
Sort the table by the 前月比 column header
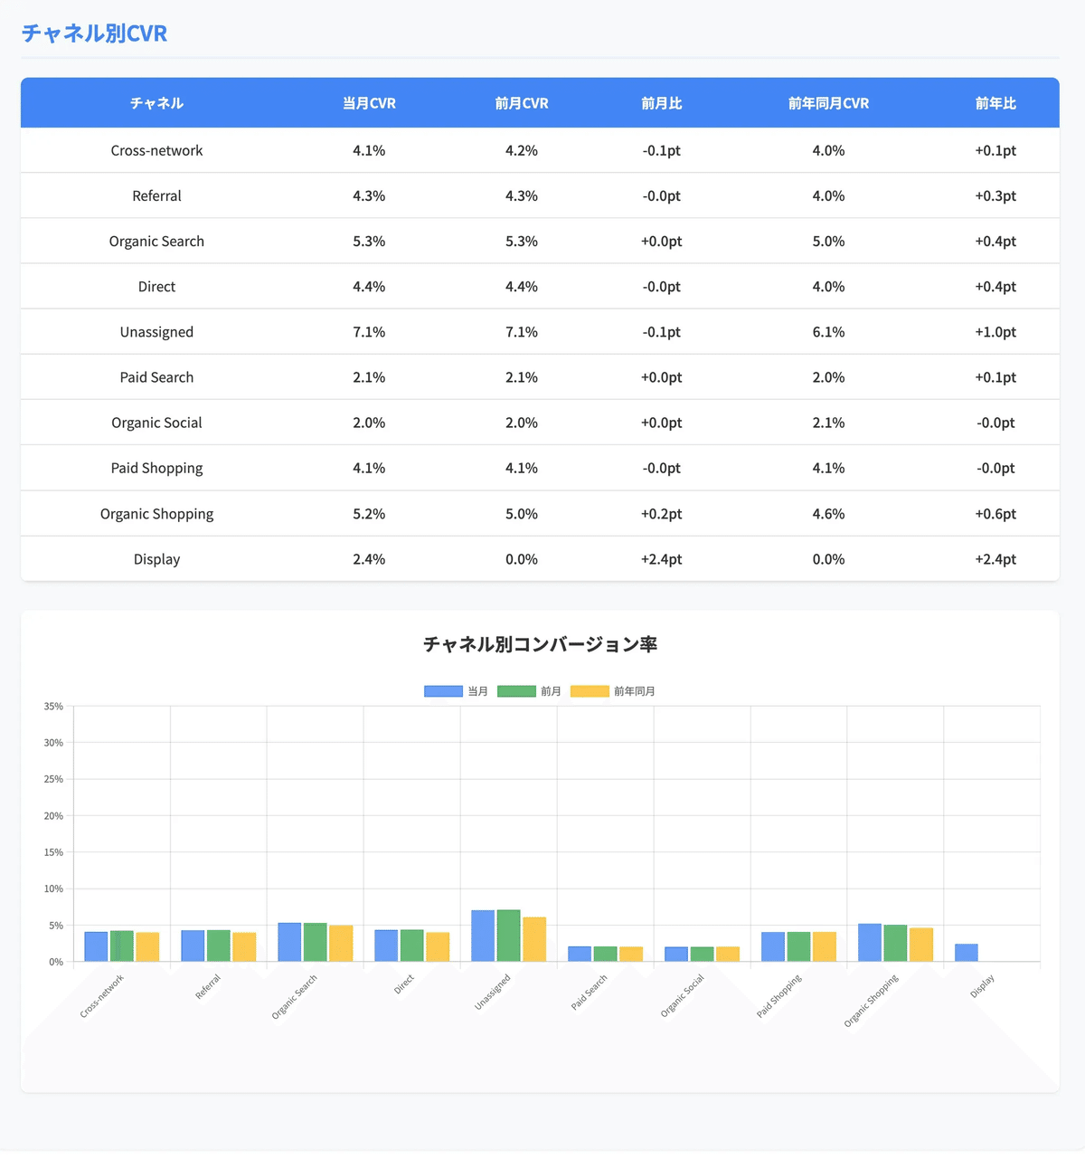(661, 102)
